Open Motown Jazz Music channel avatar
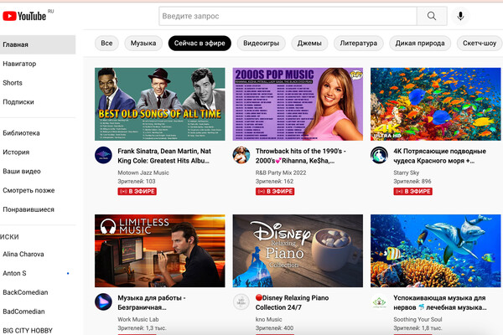The image size is (503, 335). pyautogui.click(x=103, y=155)
